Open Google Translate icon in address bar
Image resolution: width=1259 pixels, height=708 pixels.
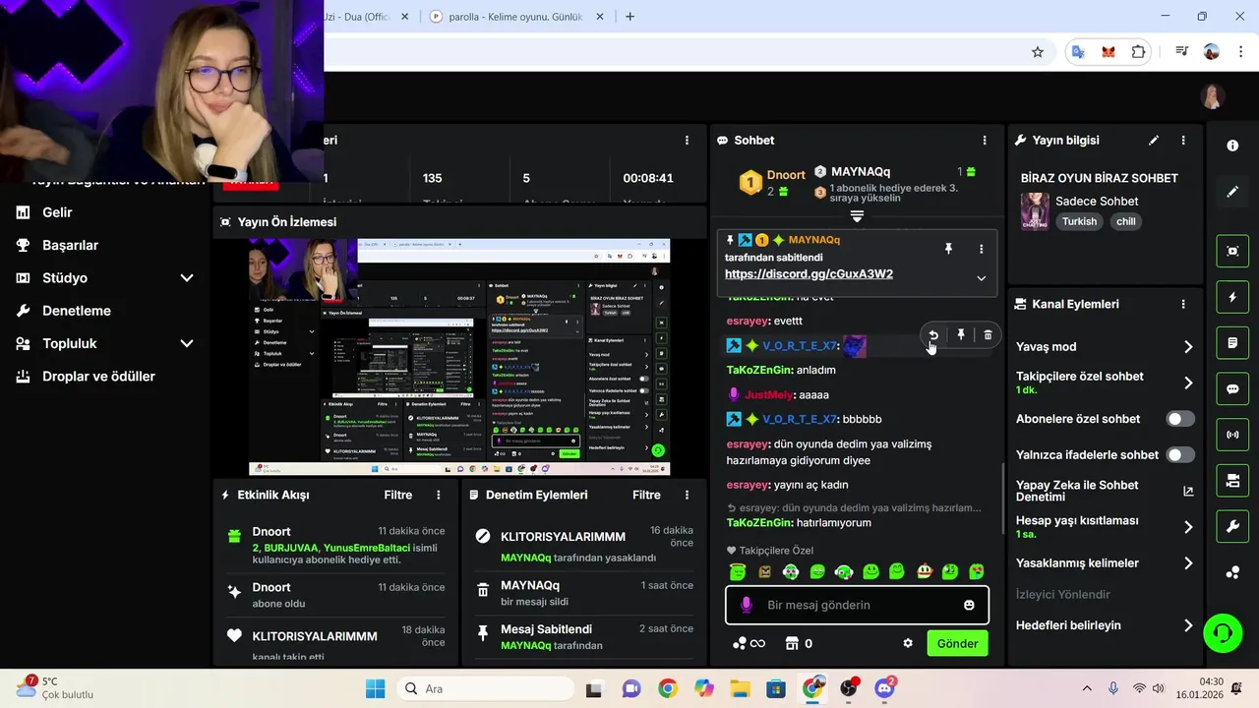tap(1079, 52)
